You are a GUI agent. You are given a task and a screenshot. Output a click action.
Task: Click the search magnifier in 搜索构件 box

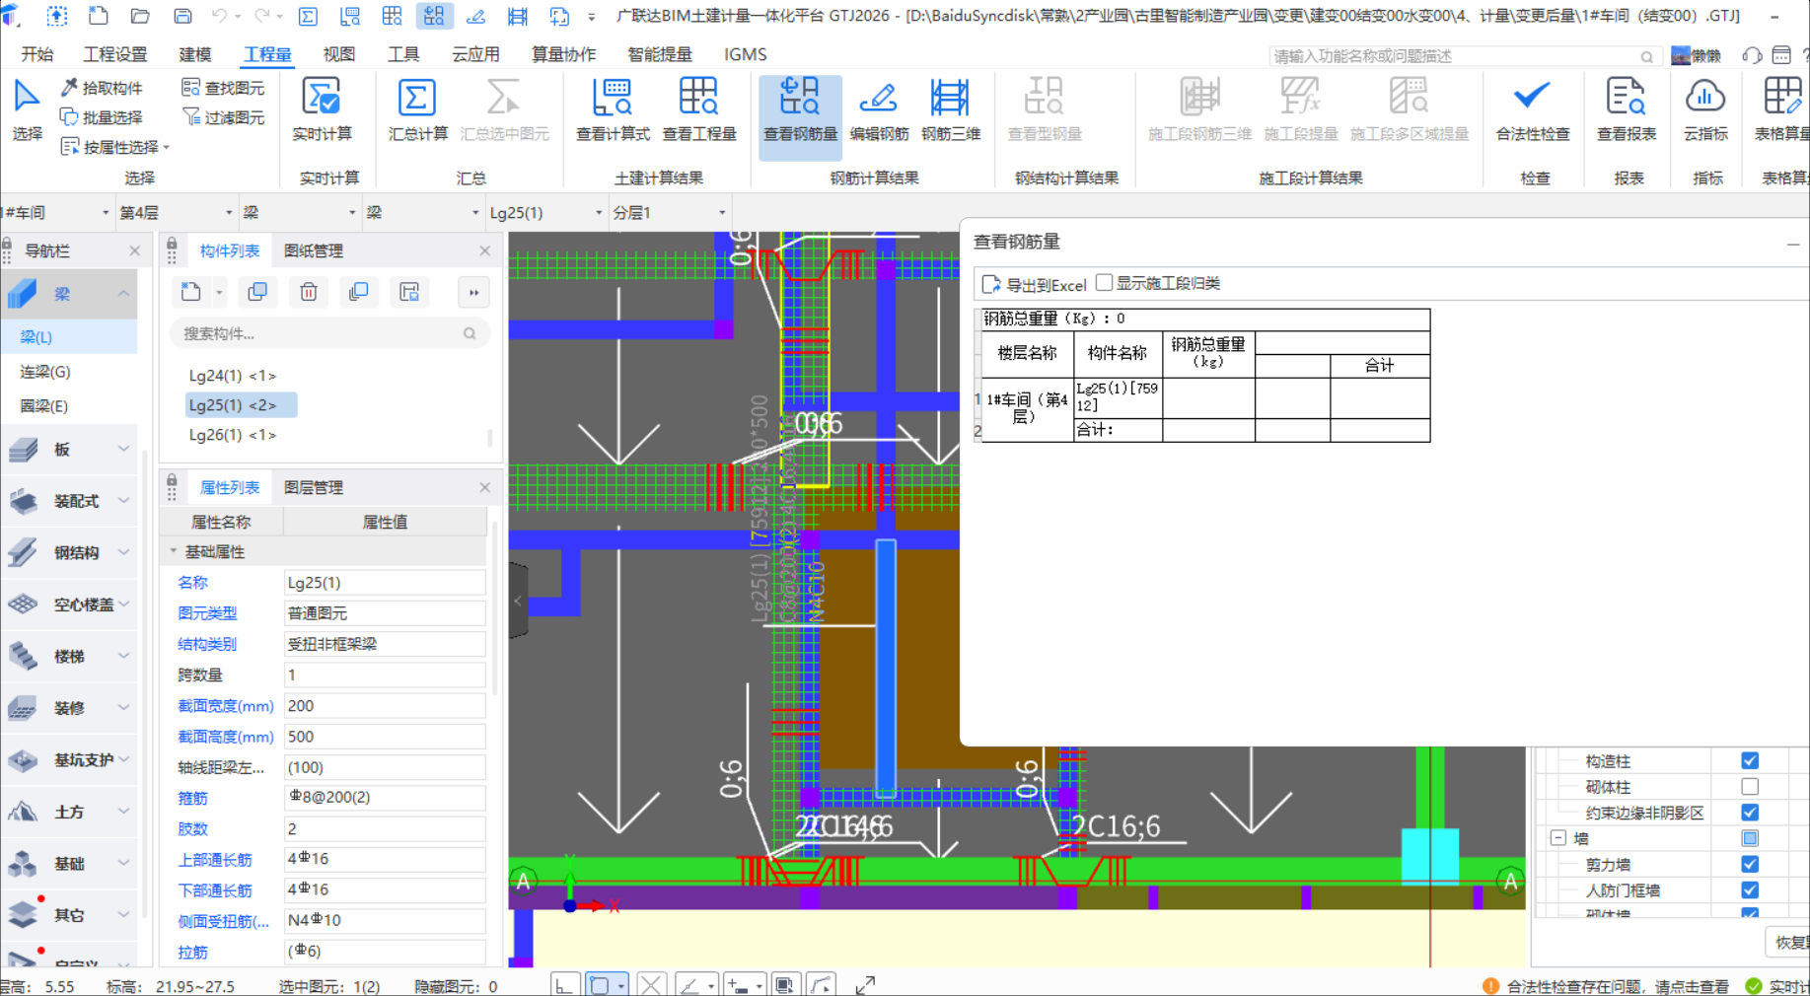point(470,334)
